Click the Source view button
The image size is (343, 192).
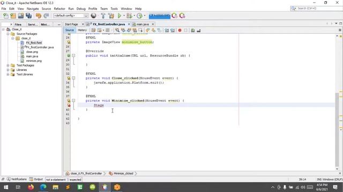70,30
